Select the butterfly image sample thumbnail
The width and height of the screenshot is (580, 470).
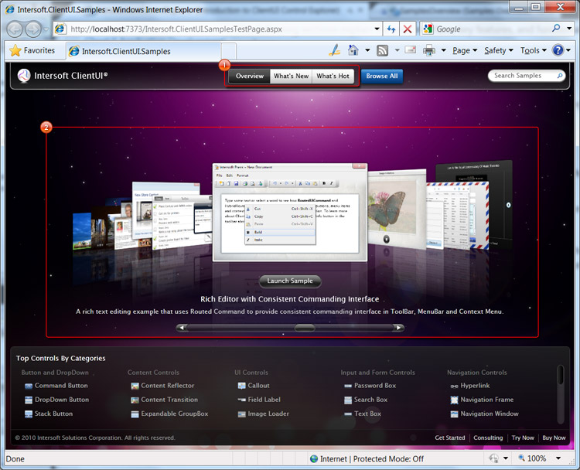click(397, 211)
